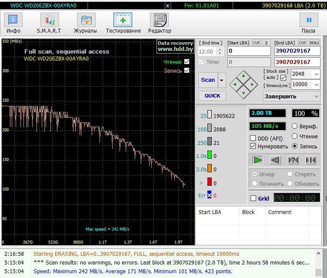Image resolution: width=327 pixels, height=278 pixels.
Task: Click the QUICK scan button
Action: coord(212,96)
